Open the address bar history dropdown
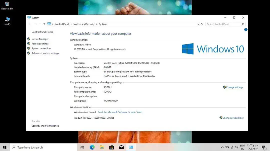 [198, 24]
